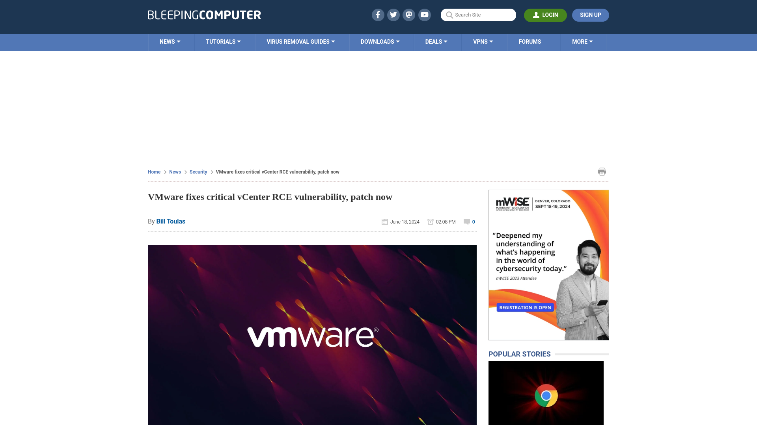Select the MORE menu item
757x425 pixels.
point(582,41)
